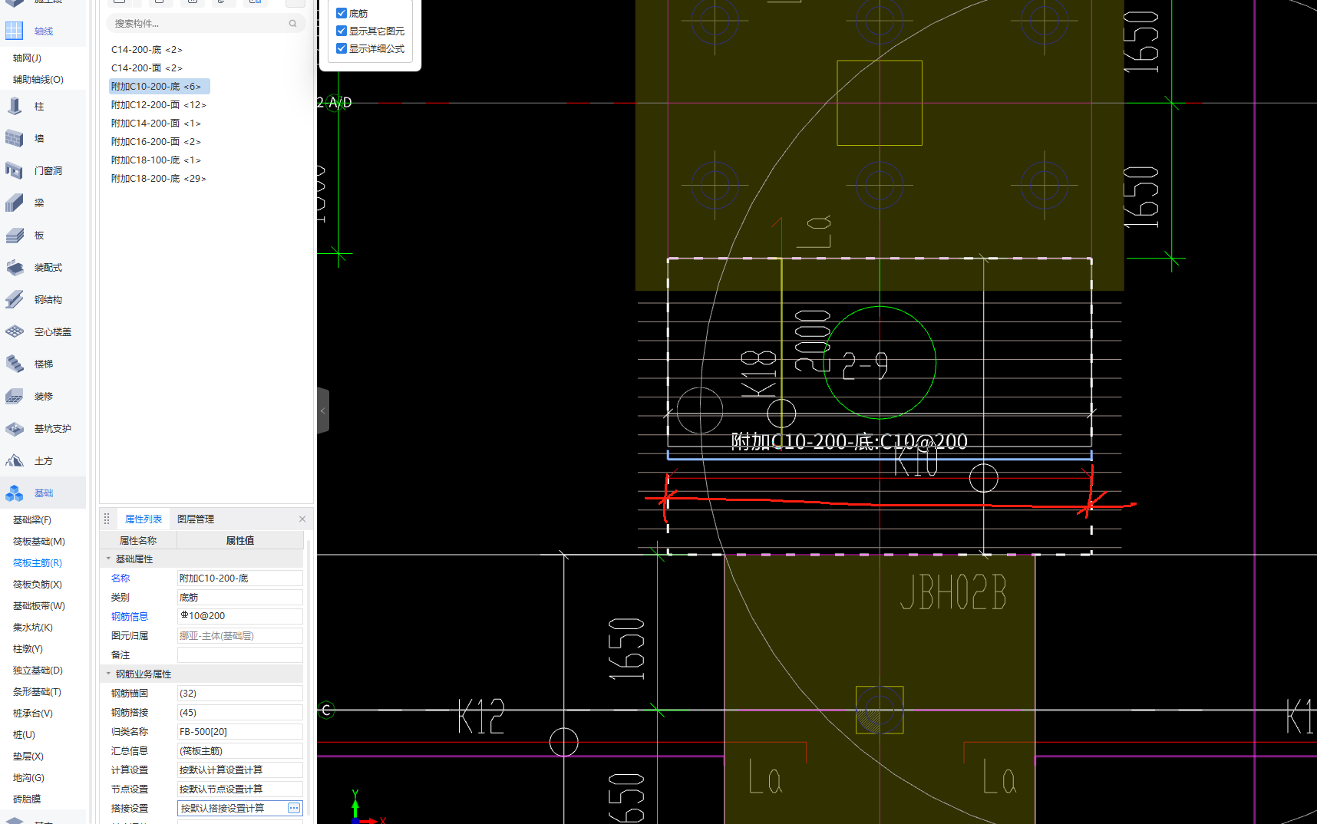Close the properties panel with the X
Image resolution: width=1317 pixels, height=824 pixels.
(302, 519)
